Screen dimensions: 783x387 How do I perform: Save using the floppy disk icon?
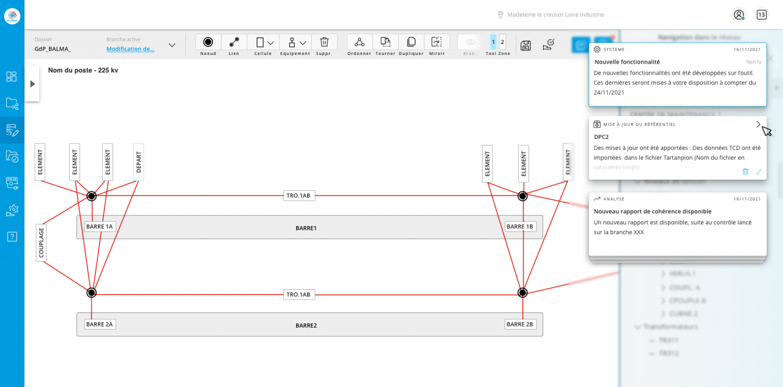coord(525,45)
